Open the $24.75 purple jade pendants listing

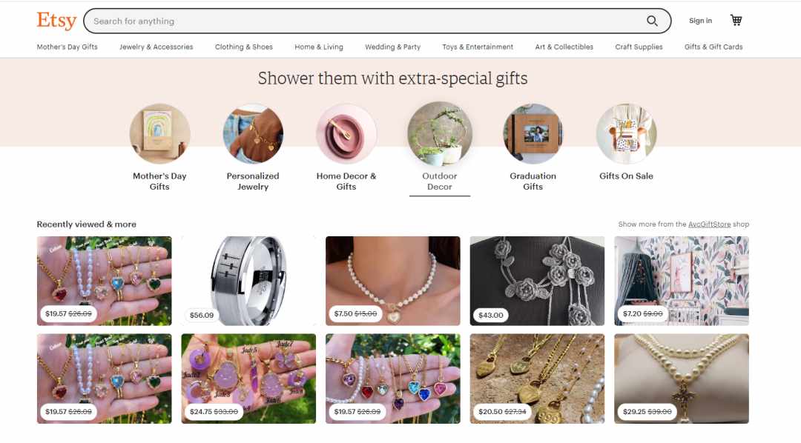click(248, 379)
